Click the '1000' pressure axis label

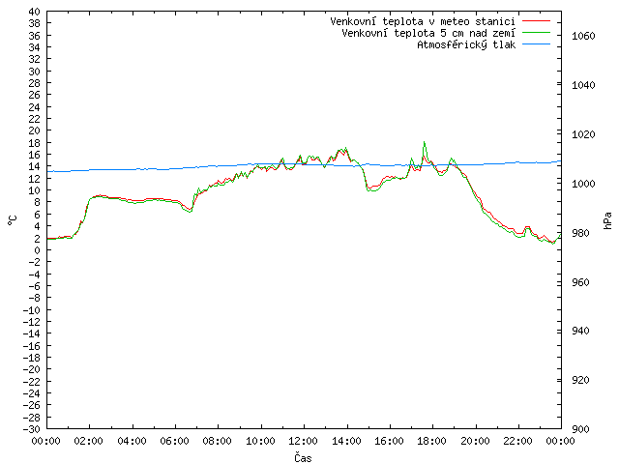[583, 184]
